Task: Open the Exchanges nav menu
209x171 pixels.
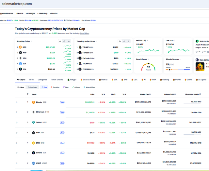Action: pos(30,14)
